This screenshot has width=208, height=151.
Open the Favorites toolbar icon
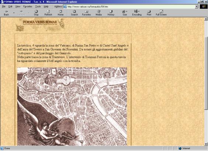pyautogui.click(x=86, y=13)
